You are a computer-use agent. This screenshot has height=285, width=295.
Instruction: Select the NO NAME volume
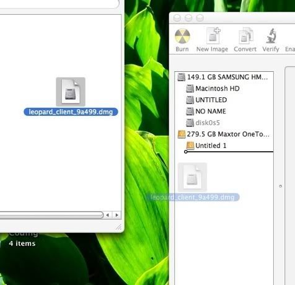tap(224, 112)
